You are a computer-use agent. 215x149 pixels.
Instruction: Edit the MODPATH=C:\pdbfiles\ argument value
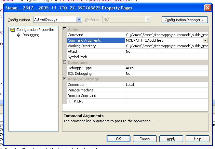(x=164, y=40)
